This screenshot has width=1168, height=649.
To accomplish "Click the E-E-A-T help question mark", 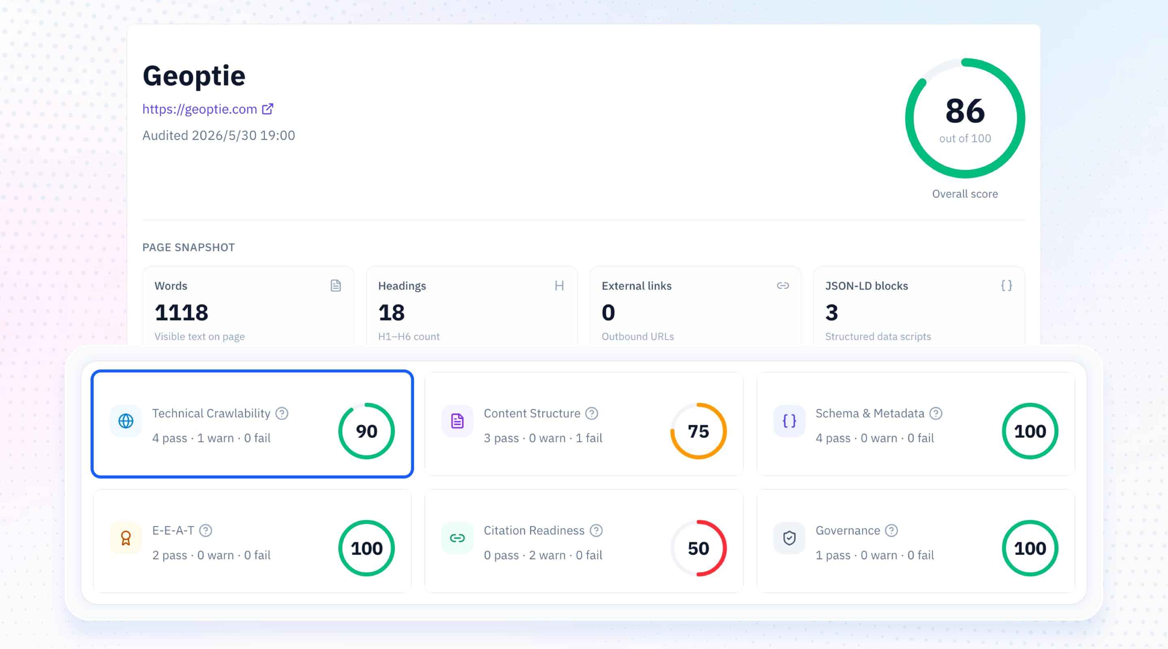I will 205,530.
